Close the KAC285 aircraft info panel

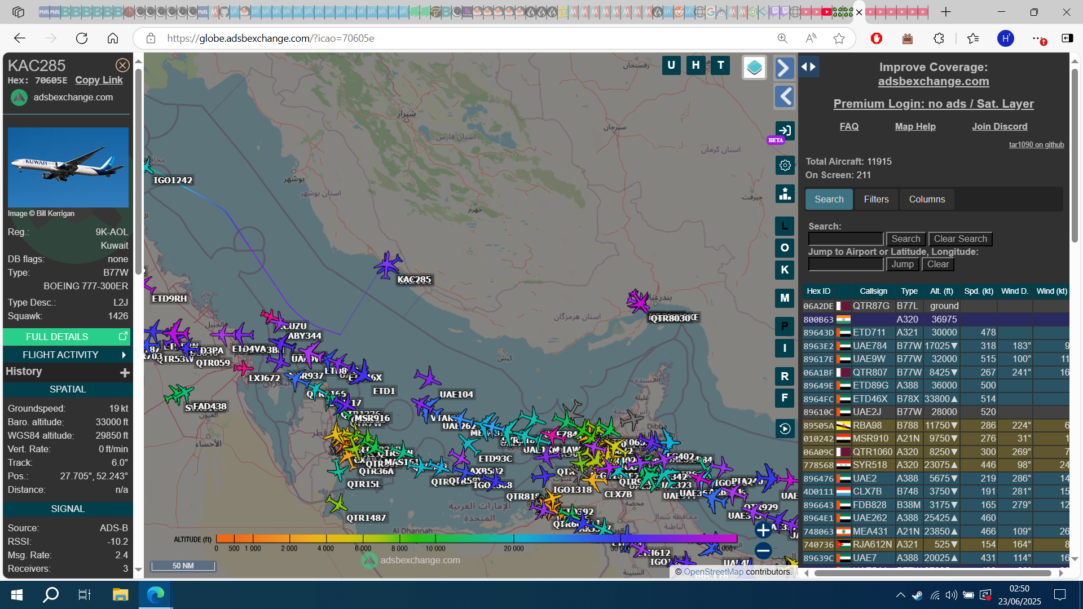click(x=122, y=65)
